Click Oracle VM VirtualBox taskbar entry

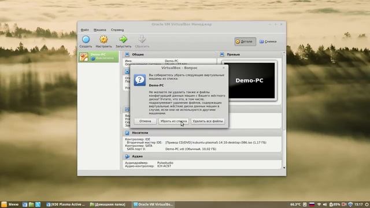click(153, 205)
